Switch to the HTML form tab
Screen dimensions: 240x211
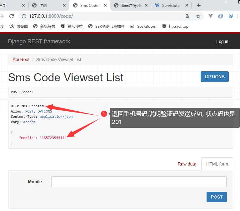(217, 164)
